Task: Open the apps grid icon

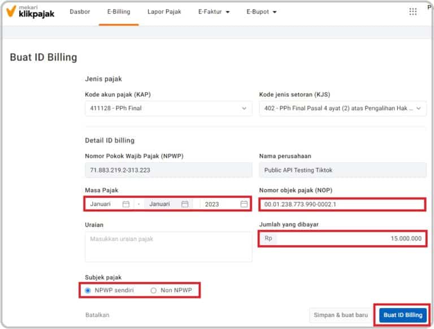Action: tap(413, 12)
